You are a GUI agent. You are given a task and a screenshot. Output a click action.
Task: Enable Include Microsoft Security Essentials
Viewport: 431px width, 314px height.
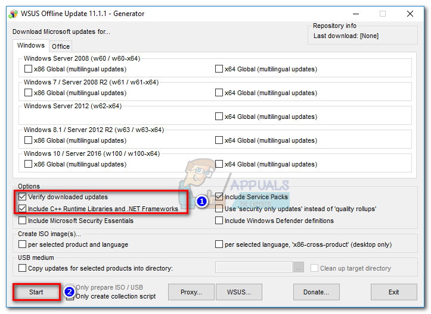tap(22, 221)
